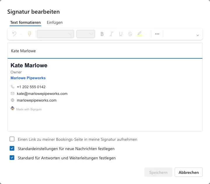Toggle Underline formatting
The image size is (210, 184).
pyautogui.click(x=121, y=34)
